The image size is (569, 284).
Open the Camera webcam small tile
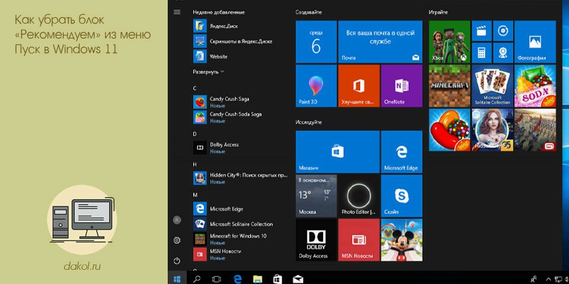tap(503, 53)
